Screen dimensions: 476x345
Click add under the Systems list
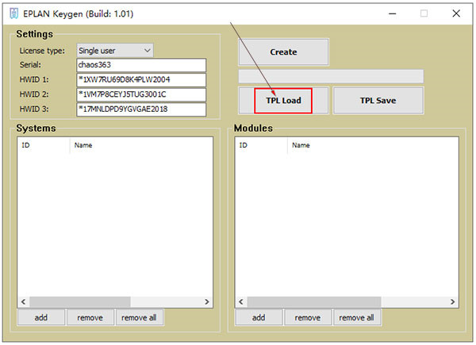click(x=41, y=318)
